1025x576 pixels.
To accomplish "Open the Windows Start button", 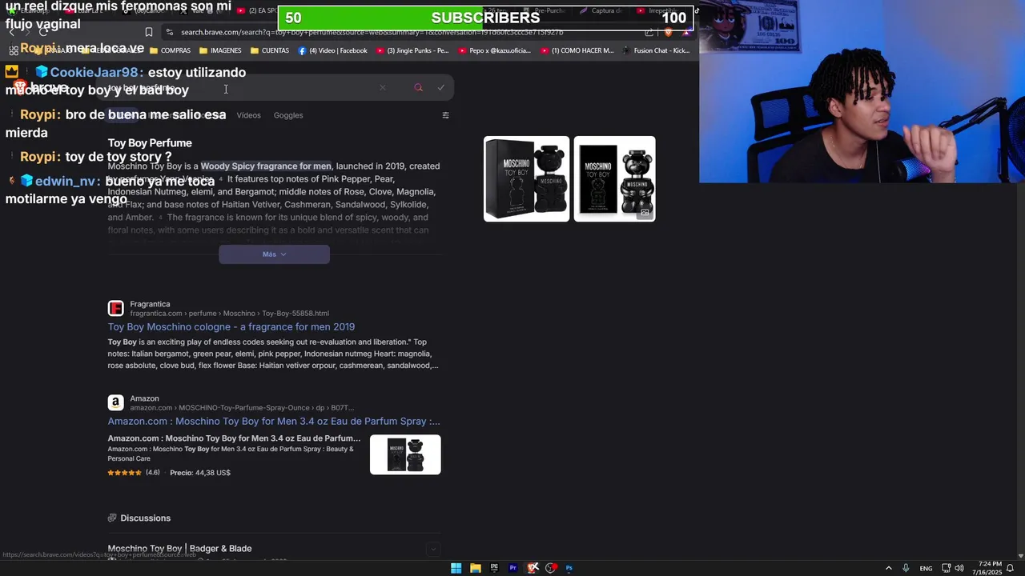I will 456,568.
